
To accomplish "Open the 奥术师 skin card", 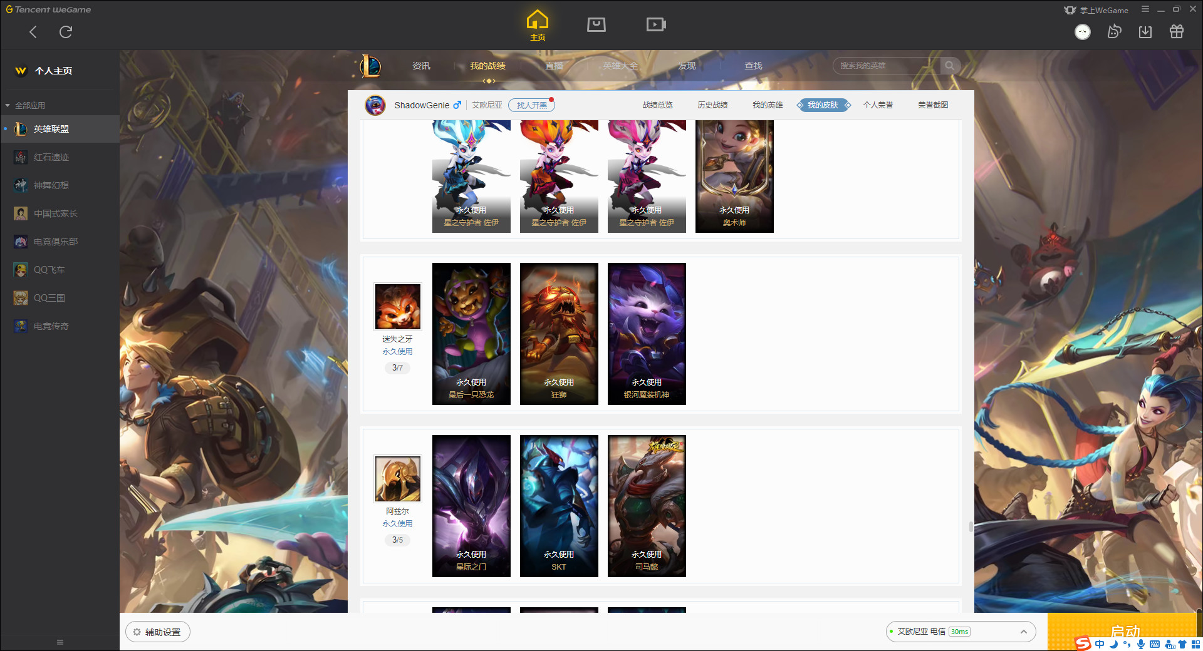I will tap(734, 177).
